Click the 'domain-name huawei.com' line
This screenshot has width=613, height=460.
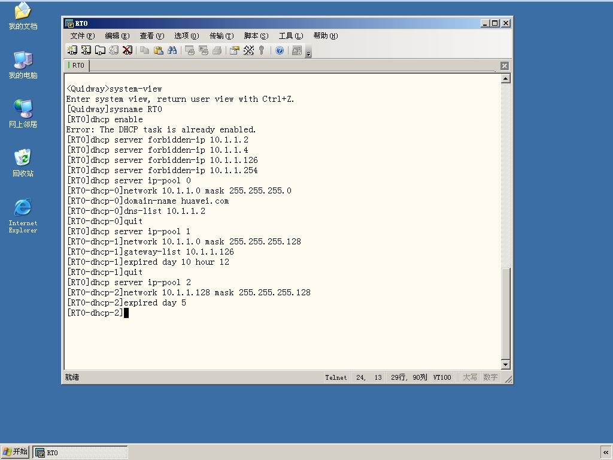(x=148, y=201)
